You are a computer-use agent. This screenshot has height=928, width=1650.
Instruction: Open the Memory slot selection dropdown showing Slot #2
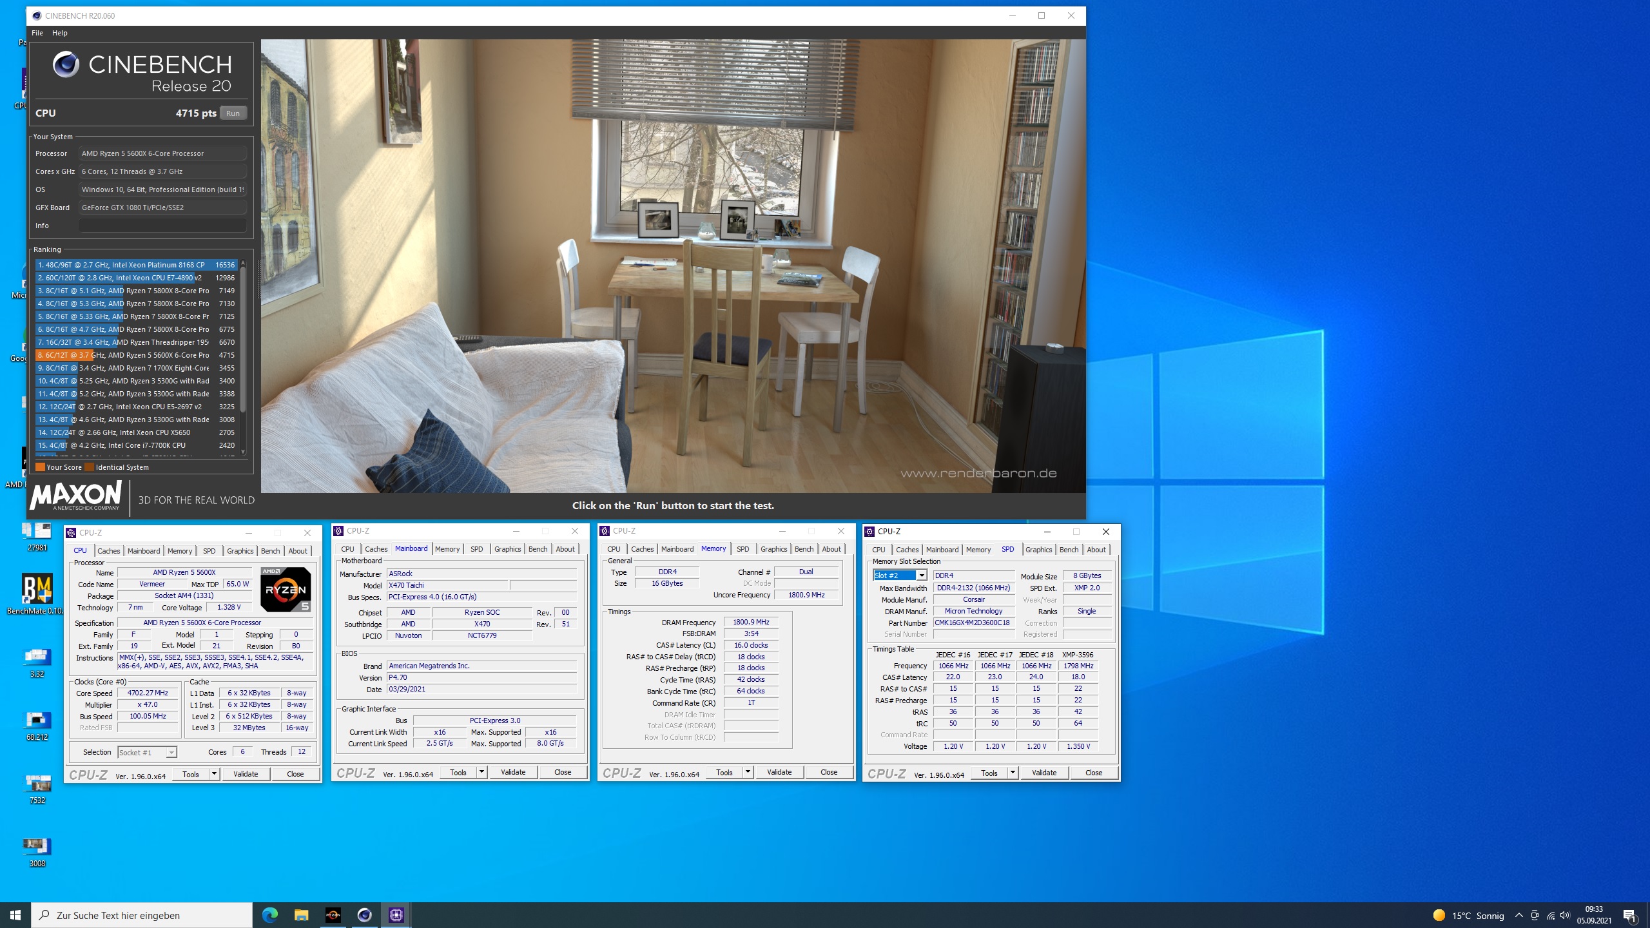point(900,575)
